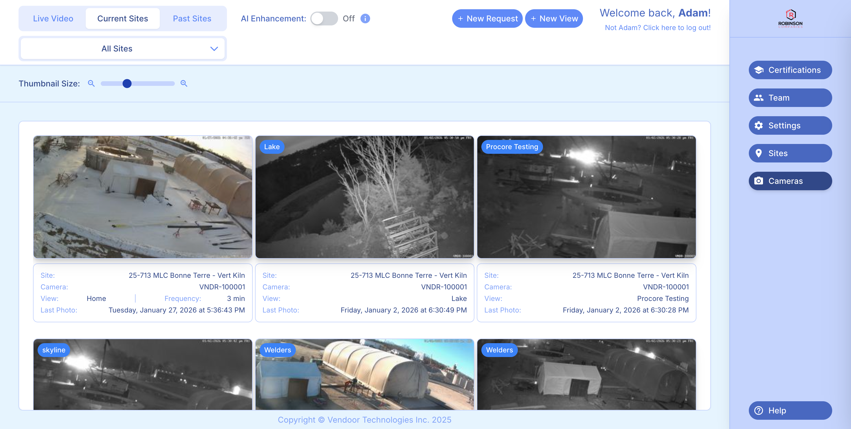The width and height of the screenshot is (851, 429).
Task: Open the night Welders camera thumbnail
Action: point(586,375)
